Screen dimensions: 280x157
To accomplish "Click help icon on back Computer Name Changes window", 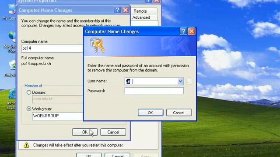I will click(x=117, y=10).
